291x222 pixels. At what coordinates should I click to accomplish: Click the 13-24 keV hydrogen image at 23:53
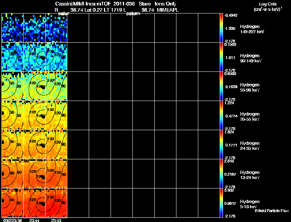56,174
